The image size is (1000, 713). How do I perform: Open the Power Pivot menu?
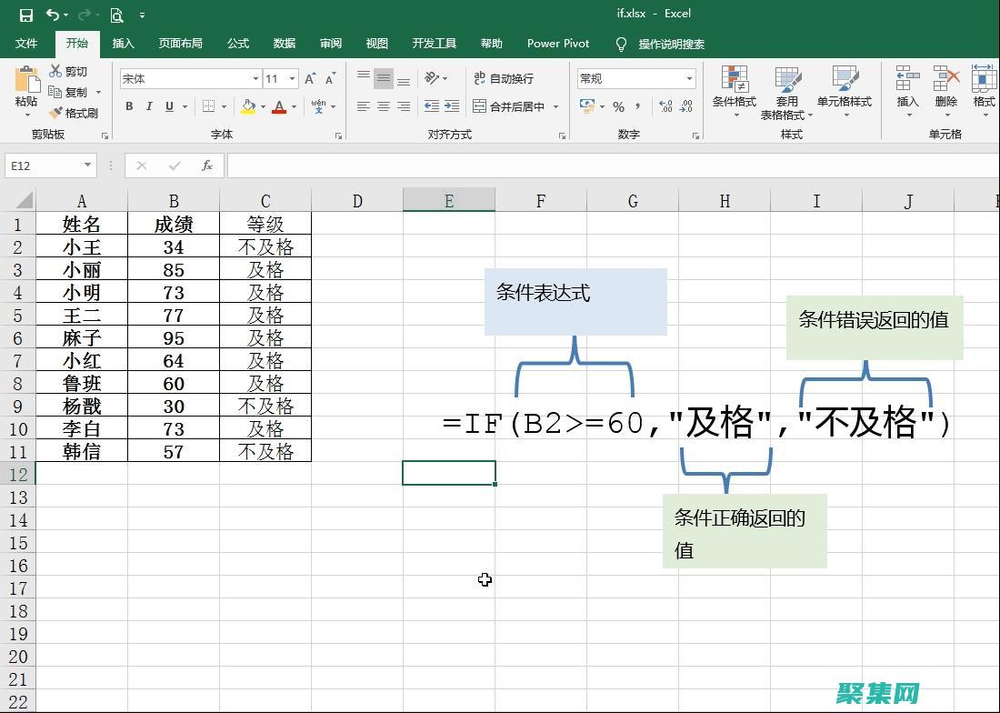(x=557, y=44)
